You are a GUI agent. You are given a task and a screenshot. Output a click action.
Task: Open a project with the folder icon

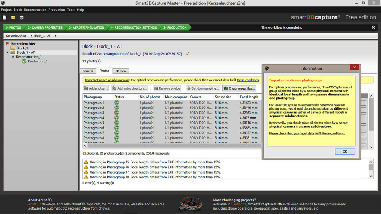click(13, 17)
